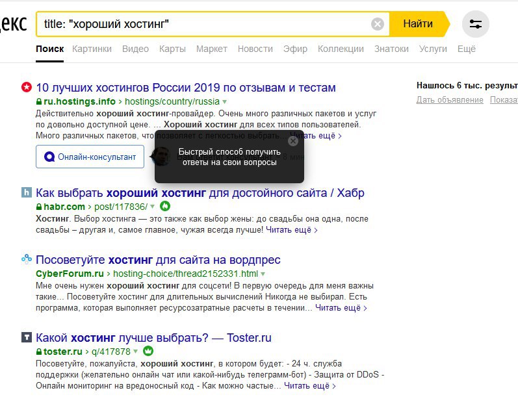Open the Коллекции tab
Viewport: 518px width, 397px height.
point(341,49)
